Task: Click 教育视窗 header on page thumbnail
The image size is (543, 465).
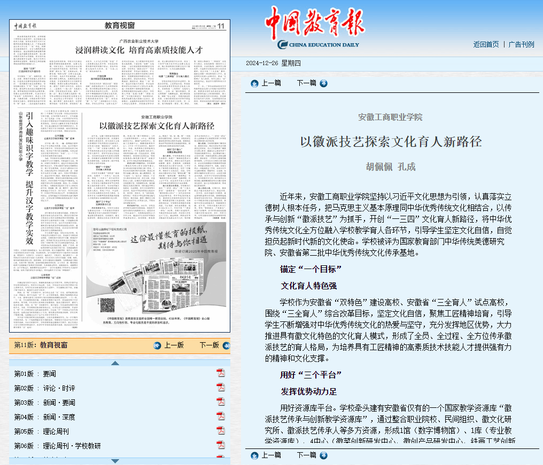Action: pyautogui.click(x=120, y=25)
